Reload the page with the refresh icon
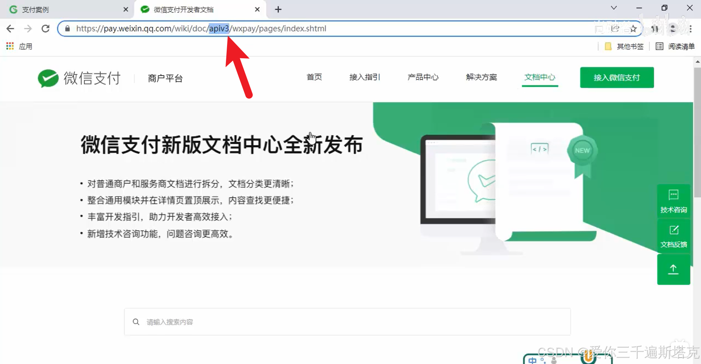Image resolution: width=701 pixels, height=364 pixels. click(45, 29)
